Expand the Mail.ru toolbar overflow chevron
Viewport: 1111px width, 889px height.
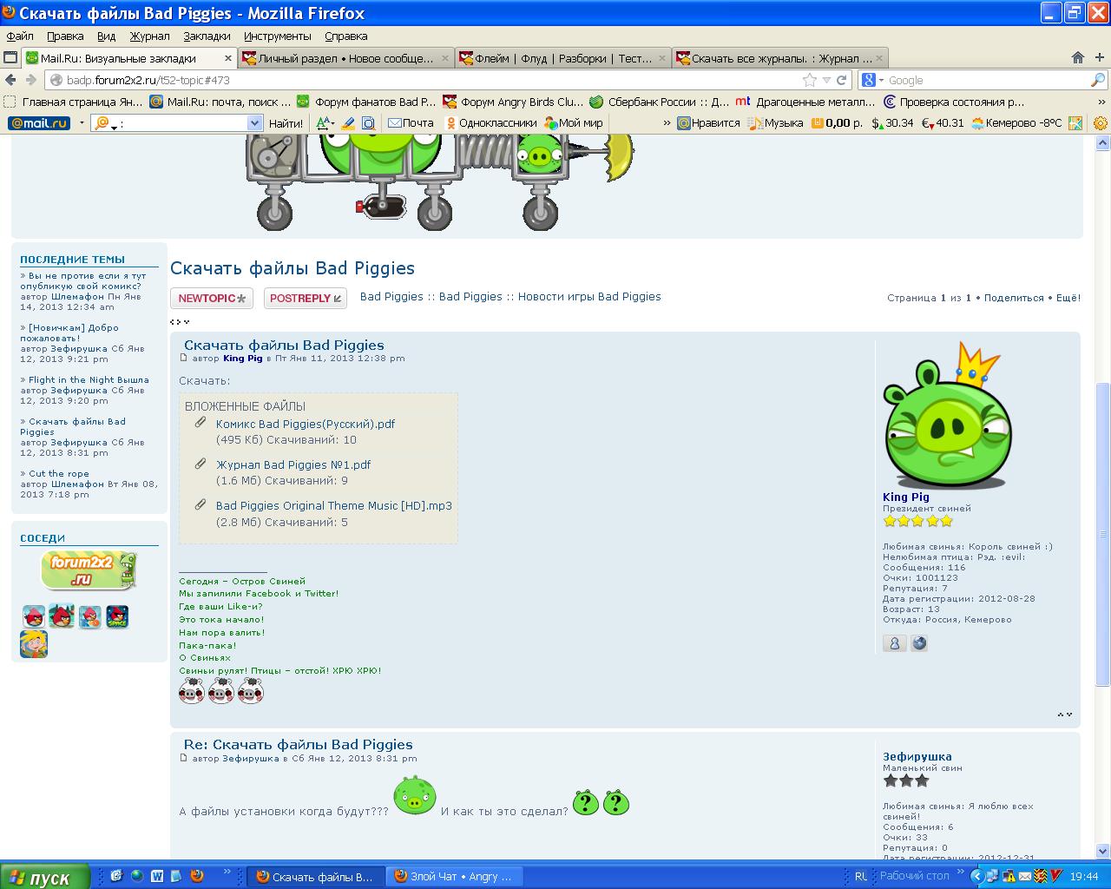pos(667,123)
